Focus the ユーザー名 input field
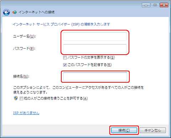This screenshot has height=138, width=171. 95,36
